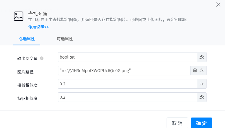Click the fx expression button for 图片路径

(202, 71)
